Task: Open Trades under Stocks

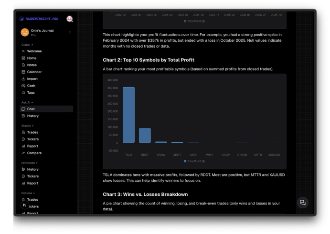Action: tap(32, 132)
